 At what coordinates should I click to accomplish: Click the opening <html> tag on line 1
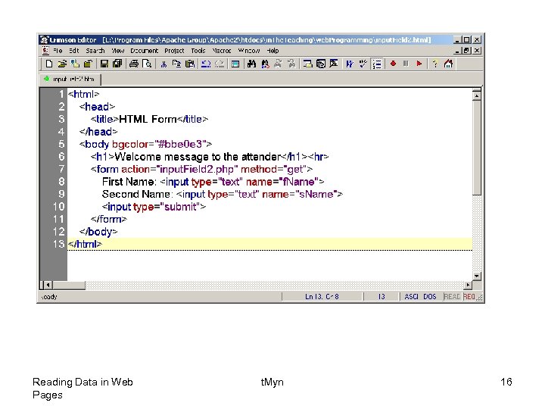pos(83,94)
